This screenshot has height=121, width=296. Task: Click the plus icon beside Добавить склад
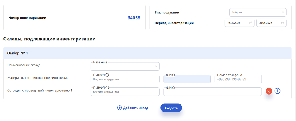[x=119, y=108]
